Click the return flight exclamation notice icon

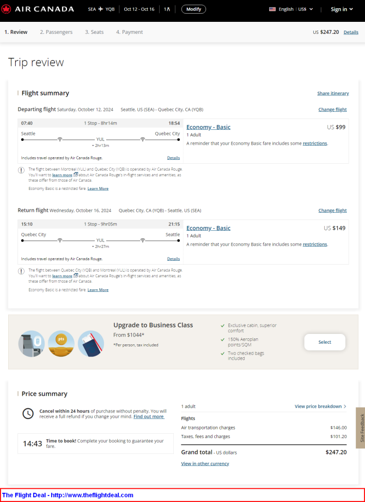tap(21, 271)
